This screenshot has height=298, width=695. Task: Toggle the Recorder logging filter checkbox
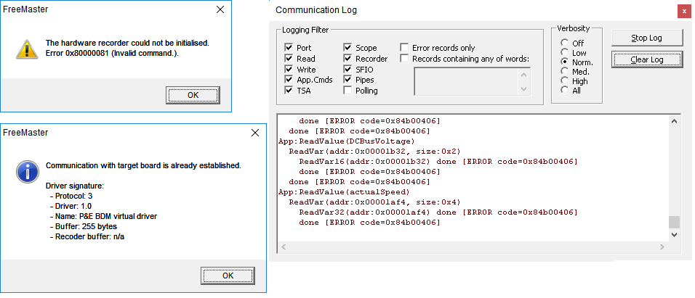[x=347, y=58]
